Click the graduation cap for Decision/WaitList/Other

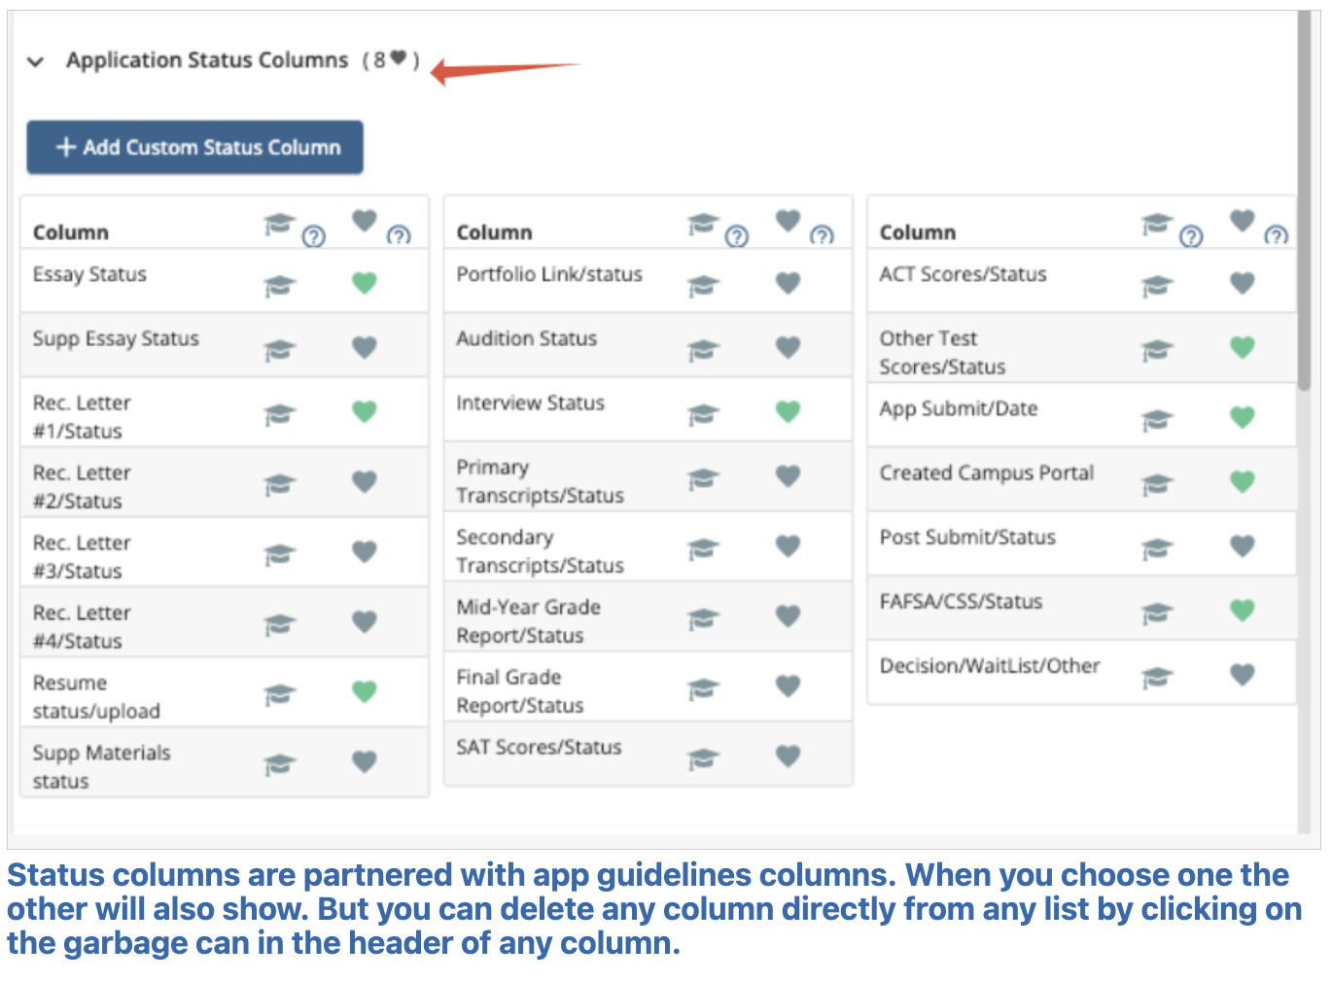click(x=1157, y=674)
